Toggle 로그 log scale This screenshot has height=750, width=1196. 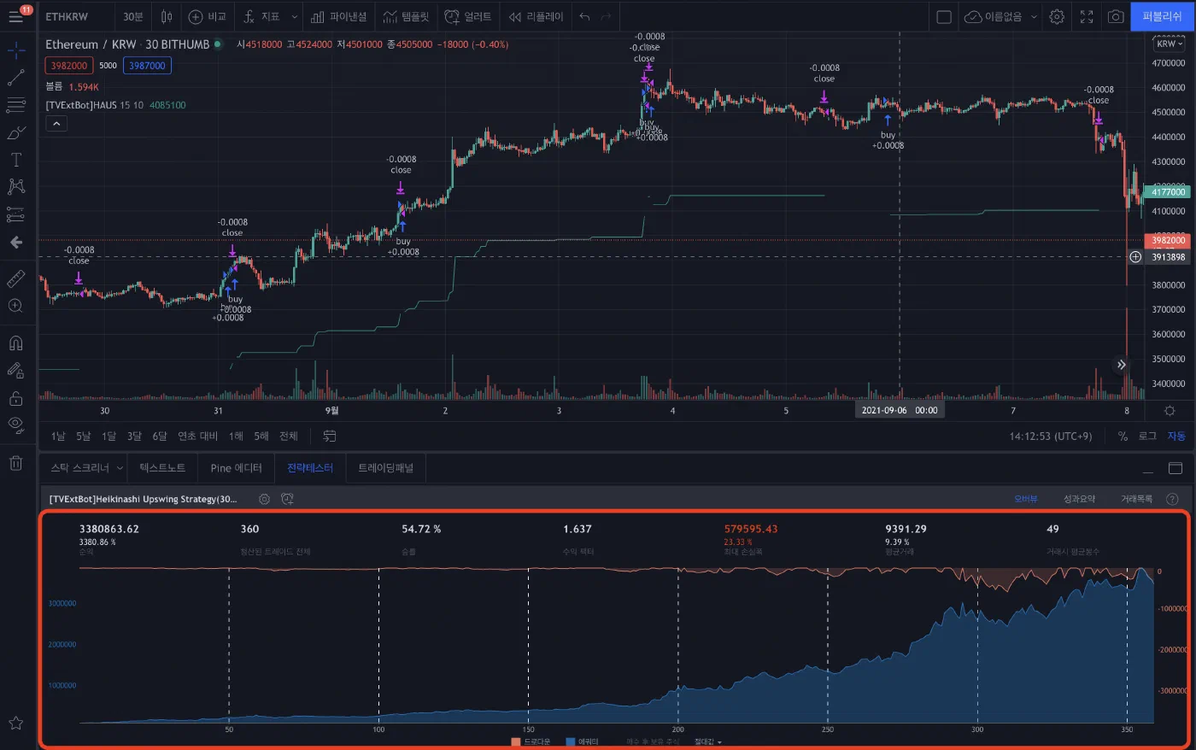pyautogui.click(x=1147, y=436)
